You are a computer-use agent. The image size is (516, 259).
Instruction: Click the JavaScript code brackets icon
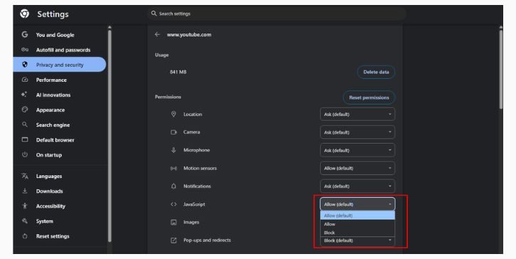click(173, 204)
